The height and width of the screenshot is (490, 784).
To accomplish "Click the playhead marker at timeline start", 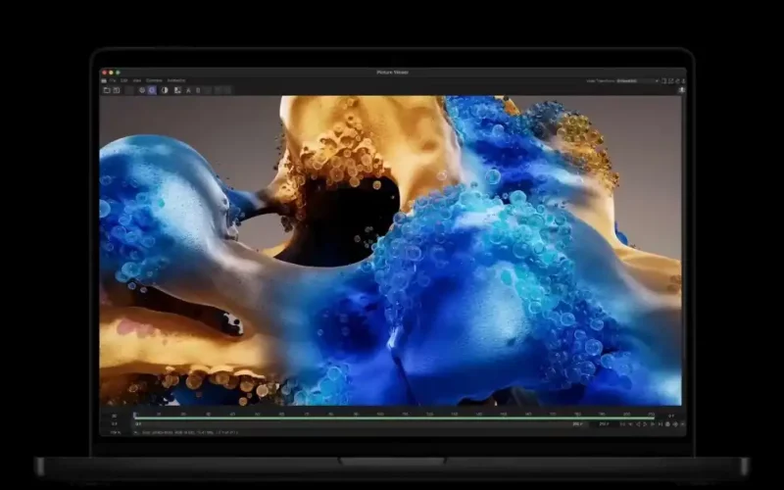I will (135, 415).
